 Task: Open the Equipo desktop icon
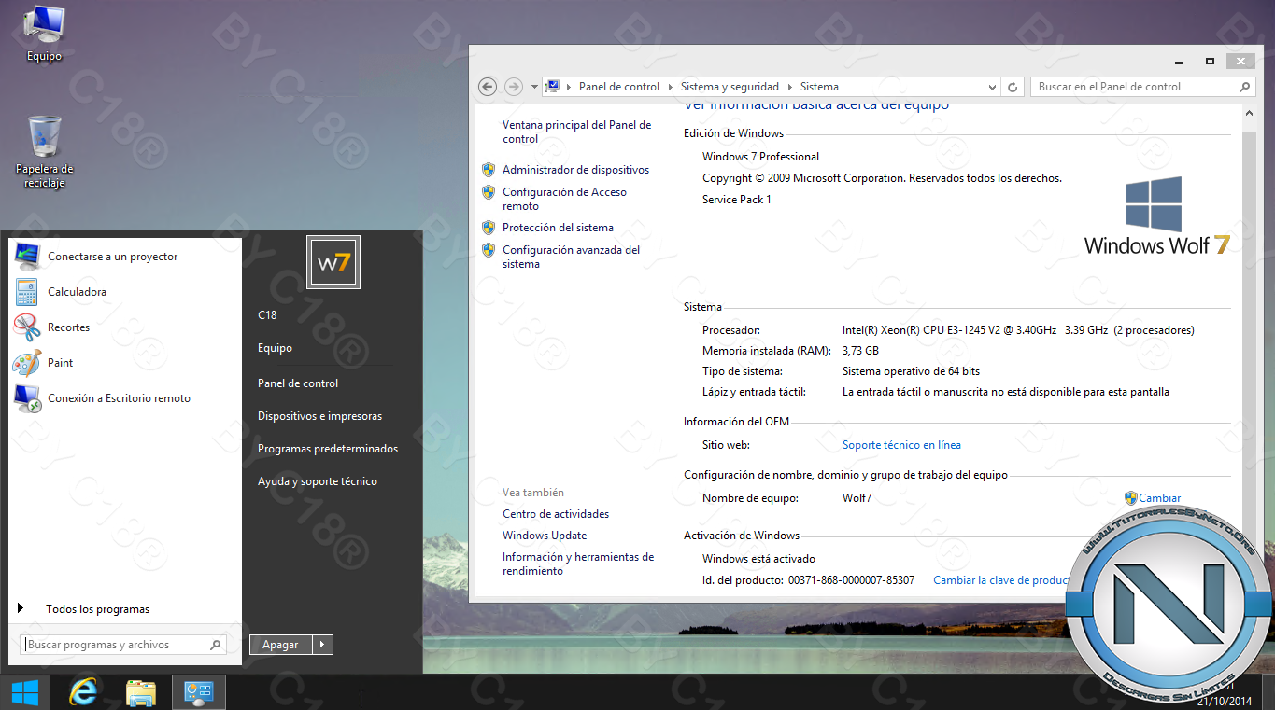click(44, 34)
